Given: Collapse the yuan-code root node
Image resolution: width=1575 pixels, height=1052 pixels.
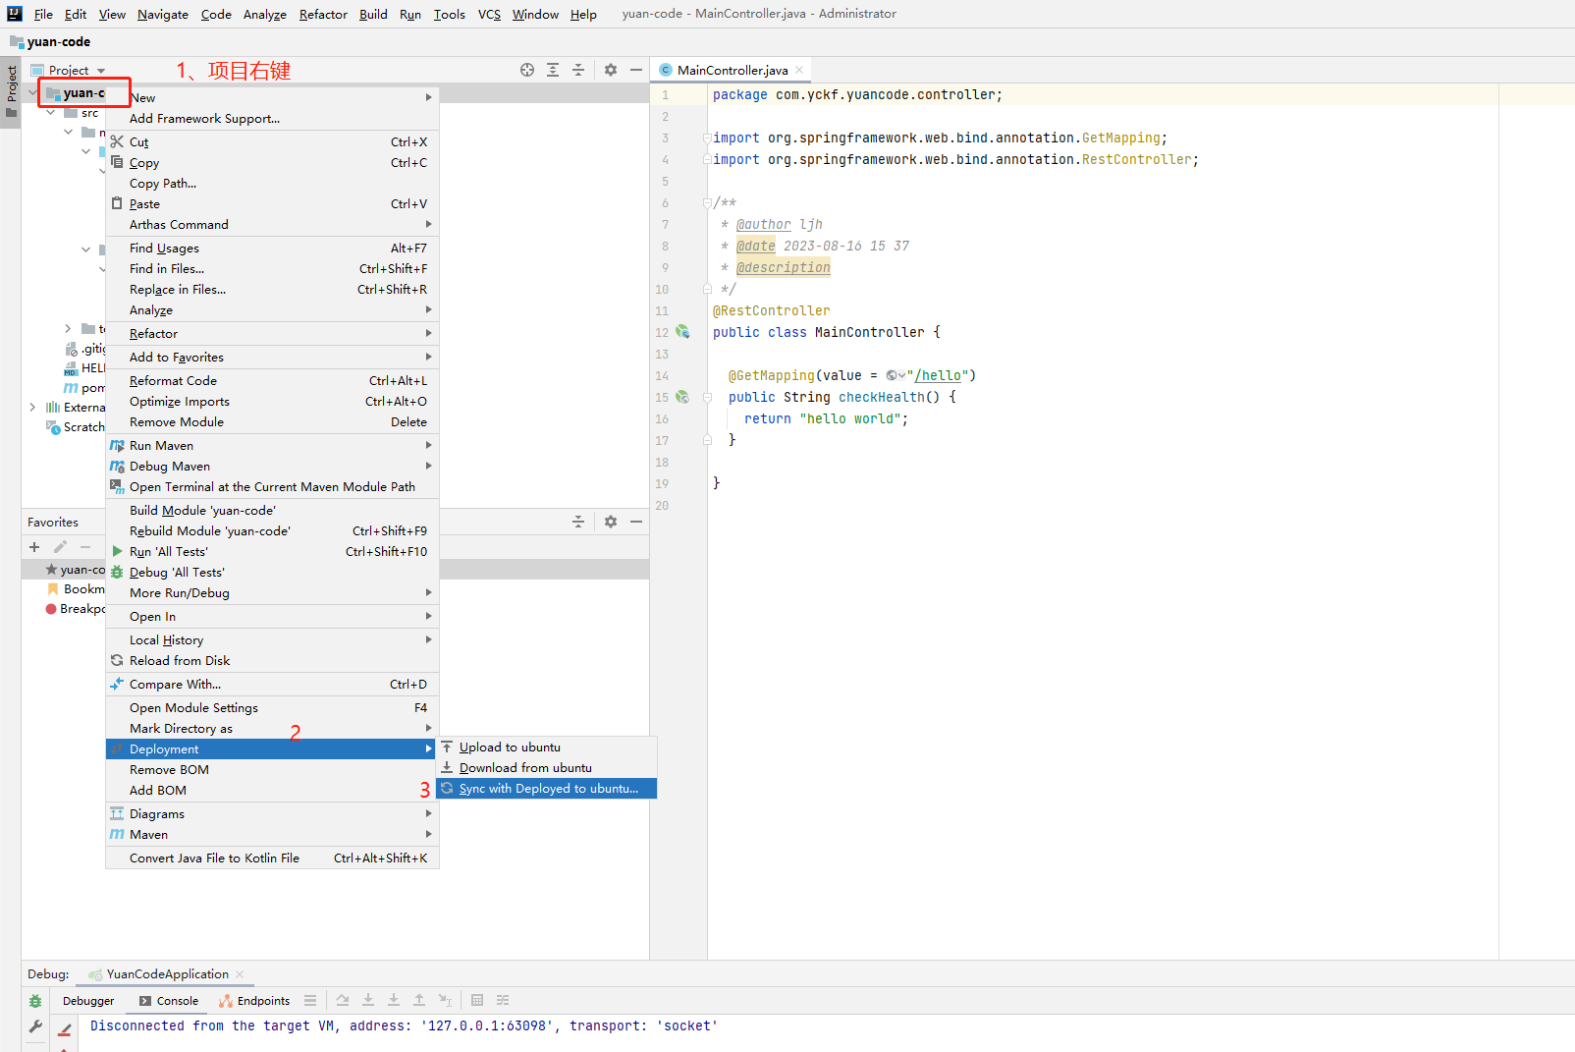Looking at the screenshot, I should (x=32, y=93).
